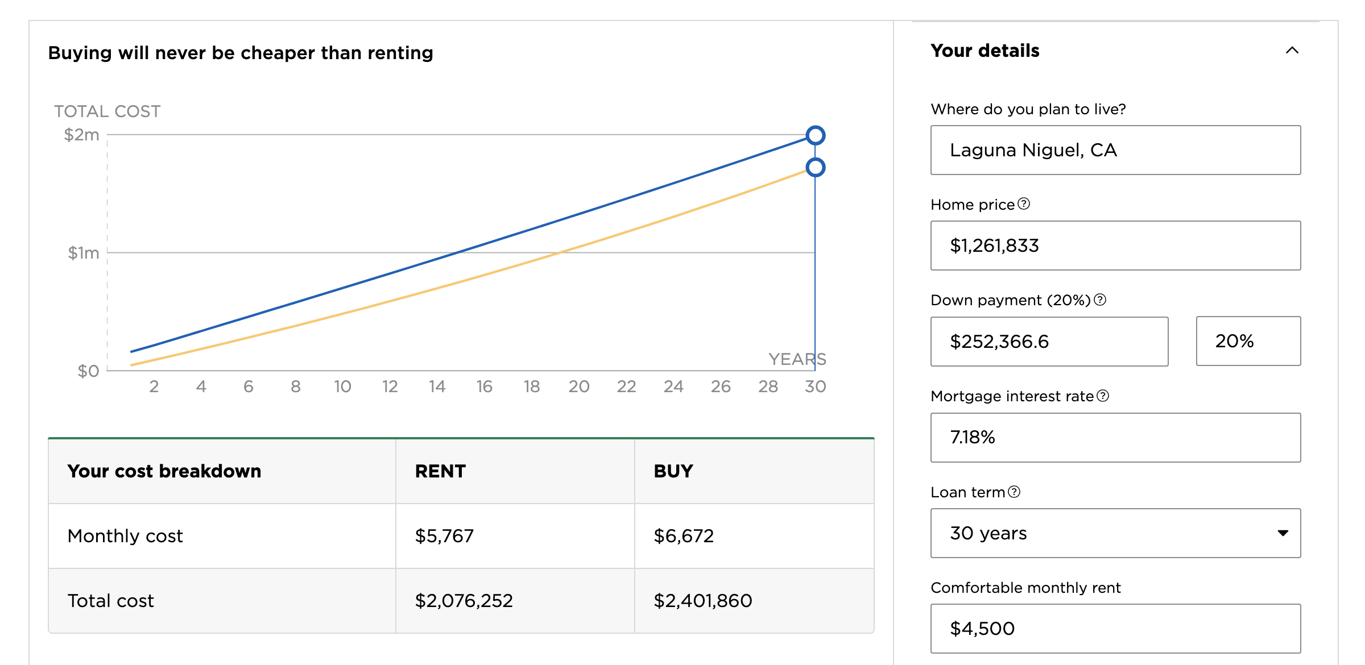Image resolution: width=1365 pixels, height=665 pixels.
Task: Click the Comfortable monthly rent $4,500 field
Action: pyautogui.click(x=1115, y=629)
